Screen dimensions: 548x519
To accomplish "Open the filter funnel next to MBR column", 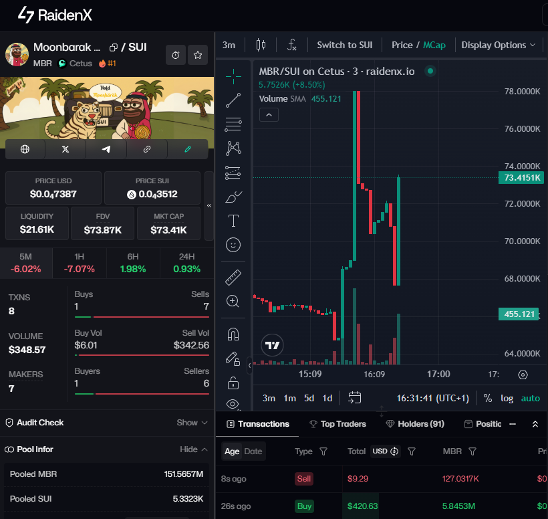I will click(474, 451).
